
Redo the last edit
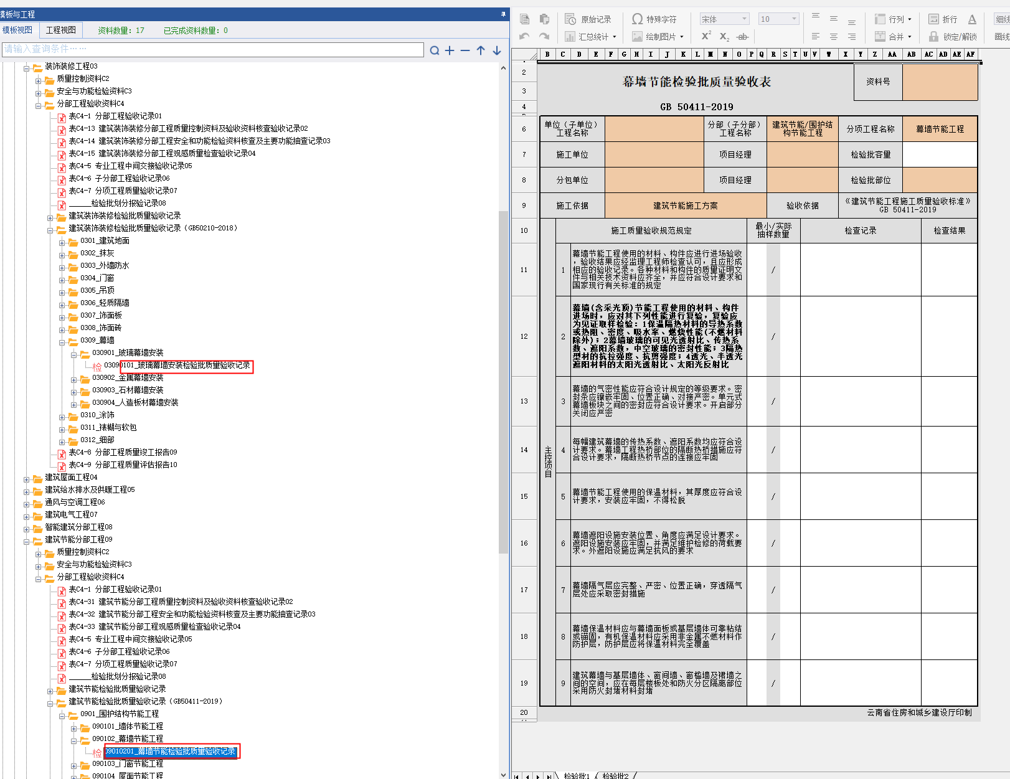click(544, 37)
